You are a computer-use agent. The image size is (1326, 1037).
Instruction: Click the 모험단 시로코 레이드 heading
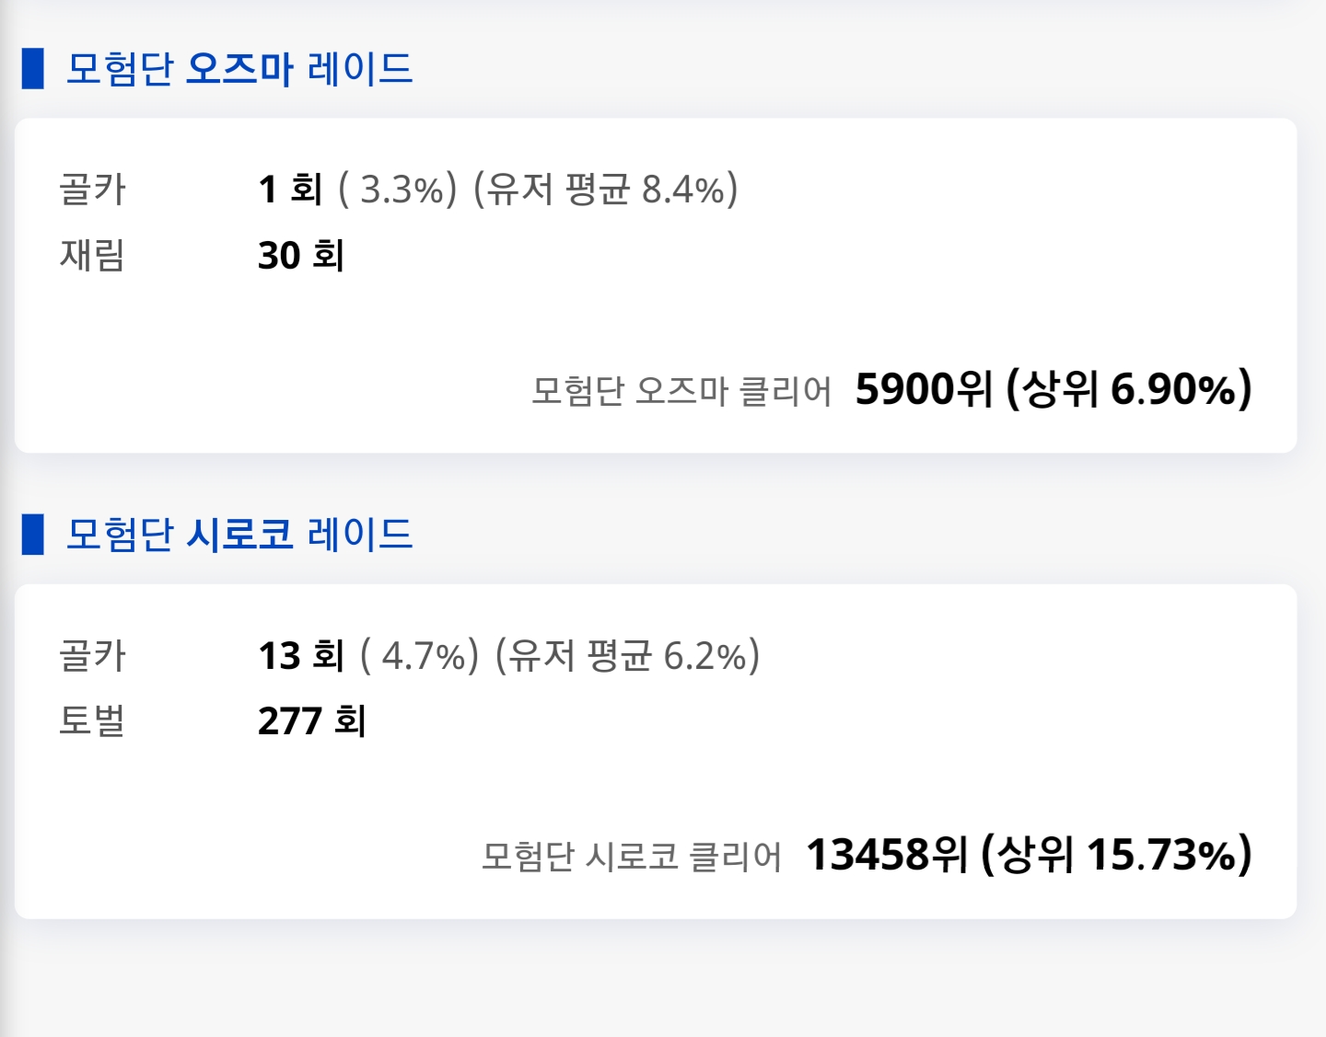pyautogui.click(x=239, y=535)
